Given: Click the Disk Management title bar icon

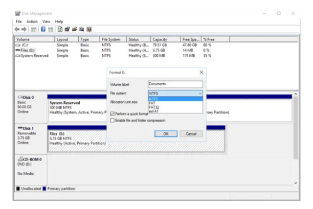Looking at the screenshot, I should pos(18,13).
